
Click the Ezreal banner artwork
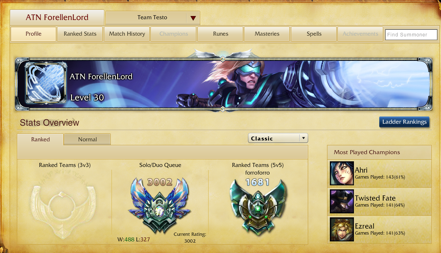point(281,84)
